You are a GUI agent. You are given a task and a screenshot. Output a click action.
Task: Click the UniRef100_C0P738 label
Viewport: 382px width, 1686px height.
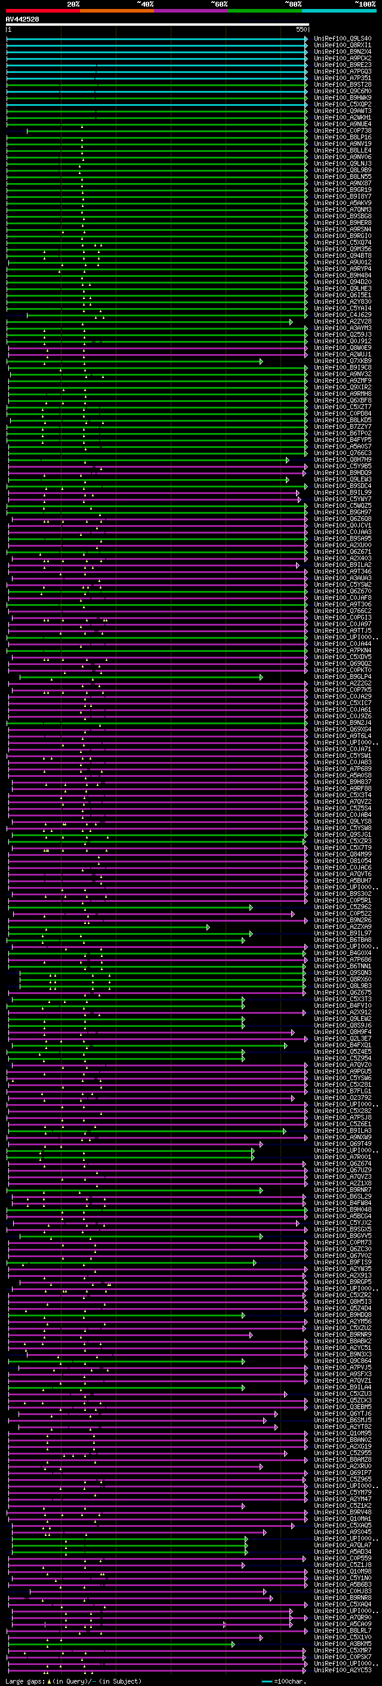click(x=343, y=131)
